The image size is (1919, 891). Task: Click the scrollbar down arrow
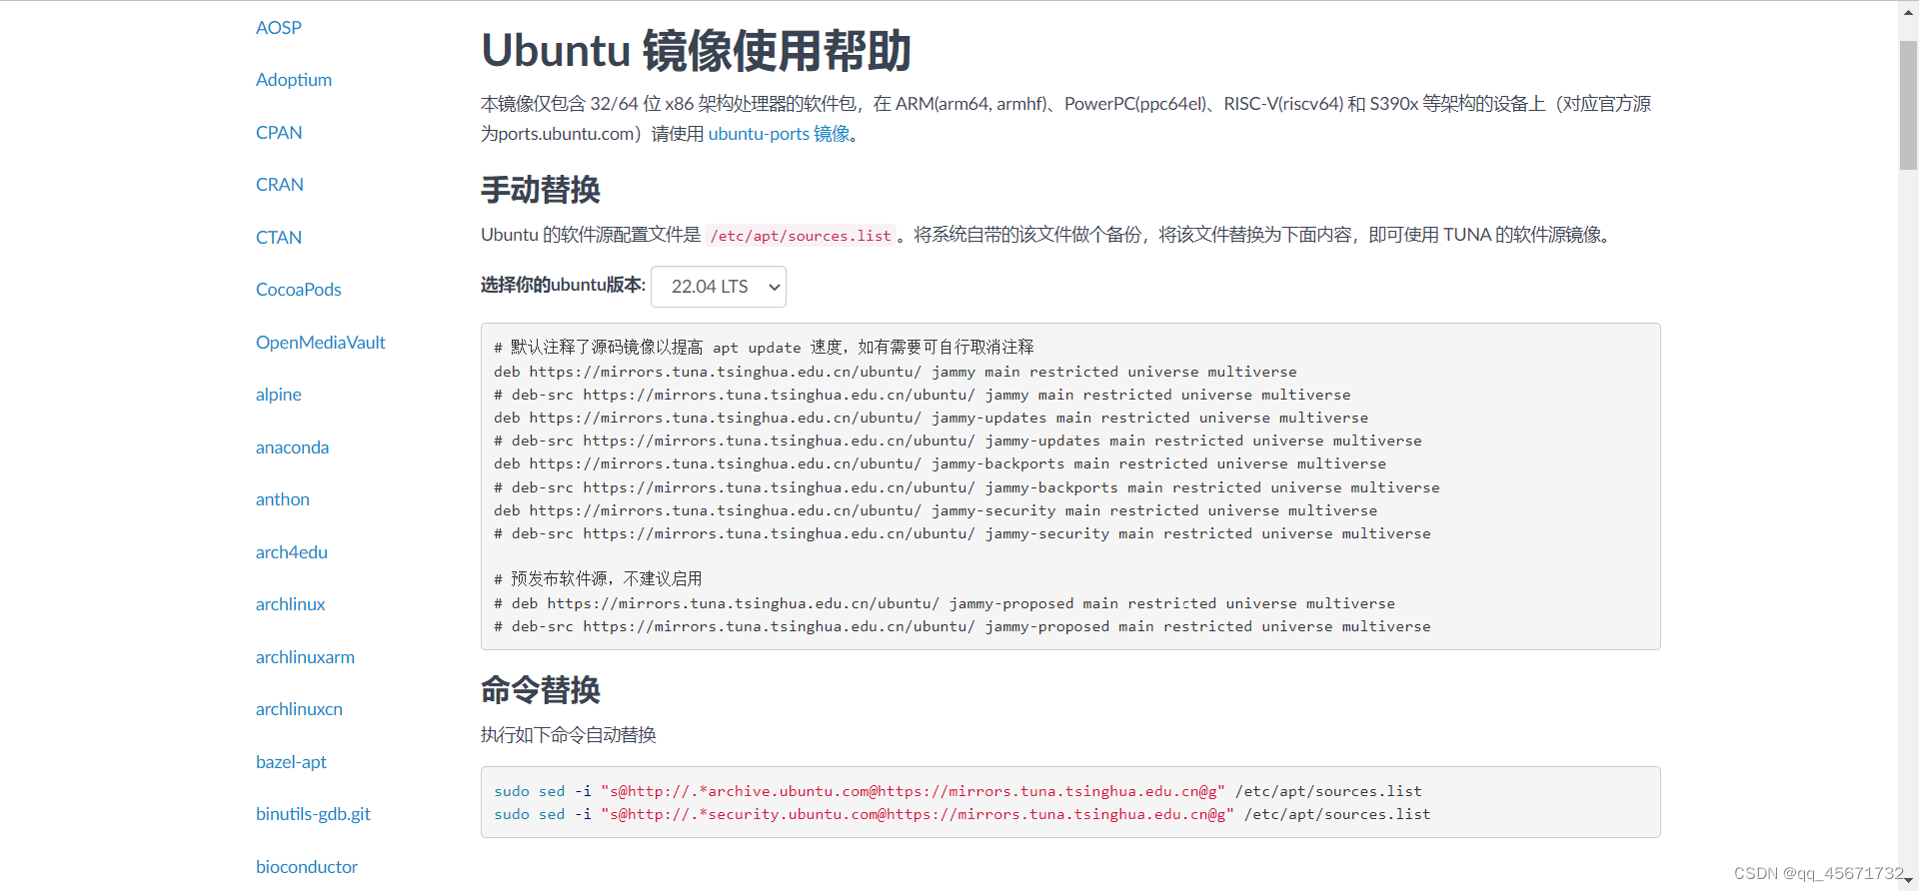(x=1908, y=880)
